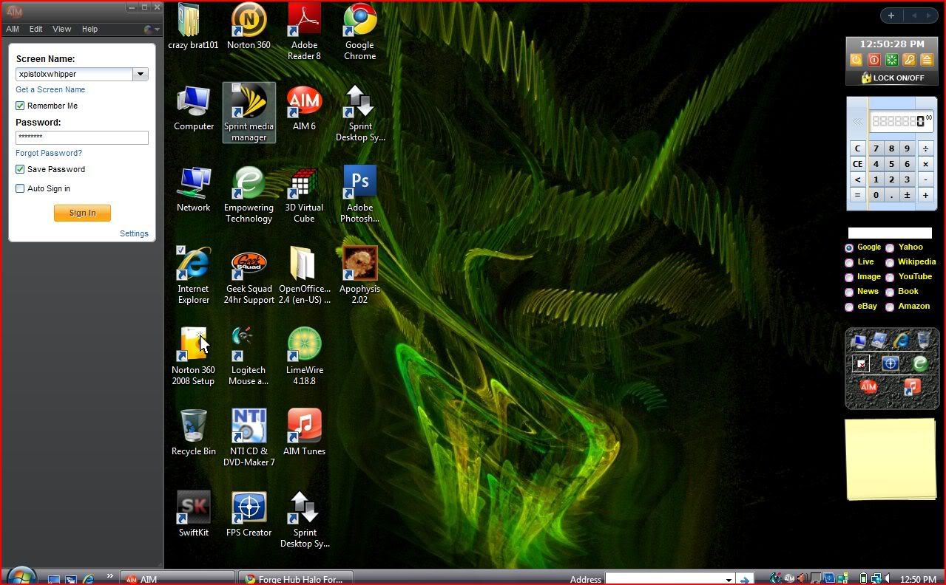Uncheck the Save Password checkbox
Image resolution: width=946 pixels, height=585 pixels.
pyautogui.click(x=20, y=169)
